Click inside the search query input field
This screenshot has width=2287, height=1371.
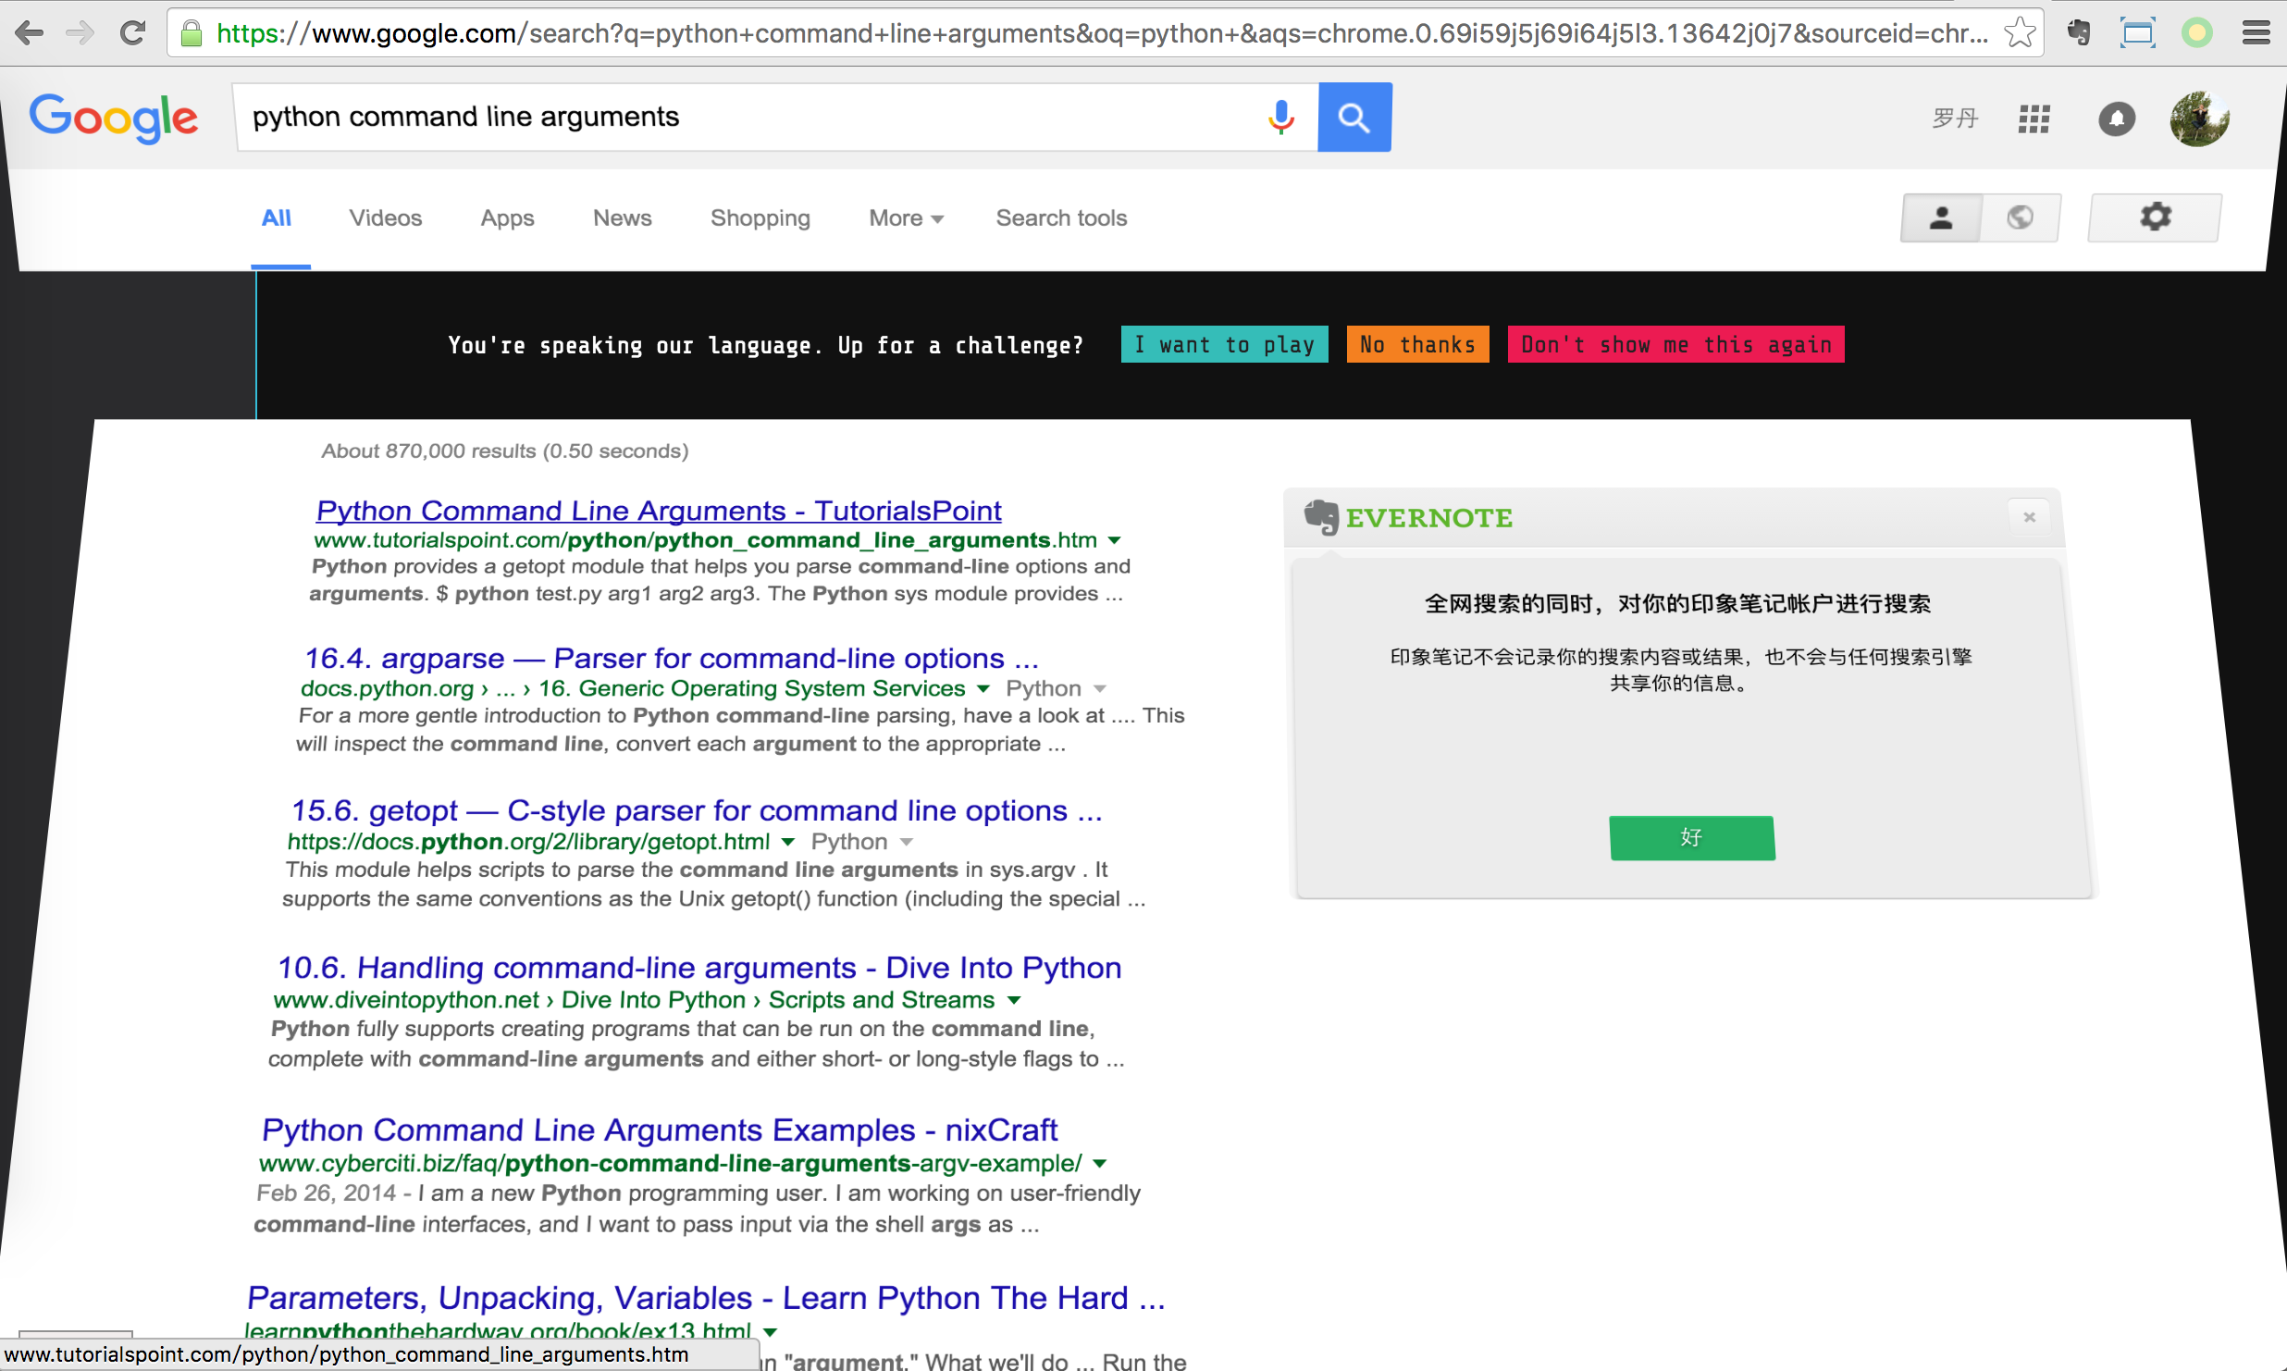click(x=740, y=117)
